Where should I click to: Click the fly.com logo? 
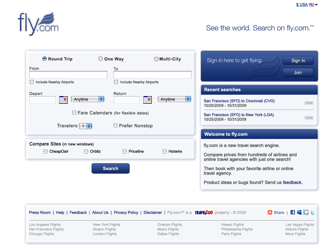pos(38,24)
